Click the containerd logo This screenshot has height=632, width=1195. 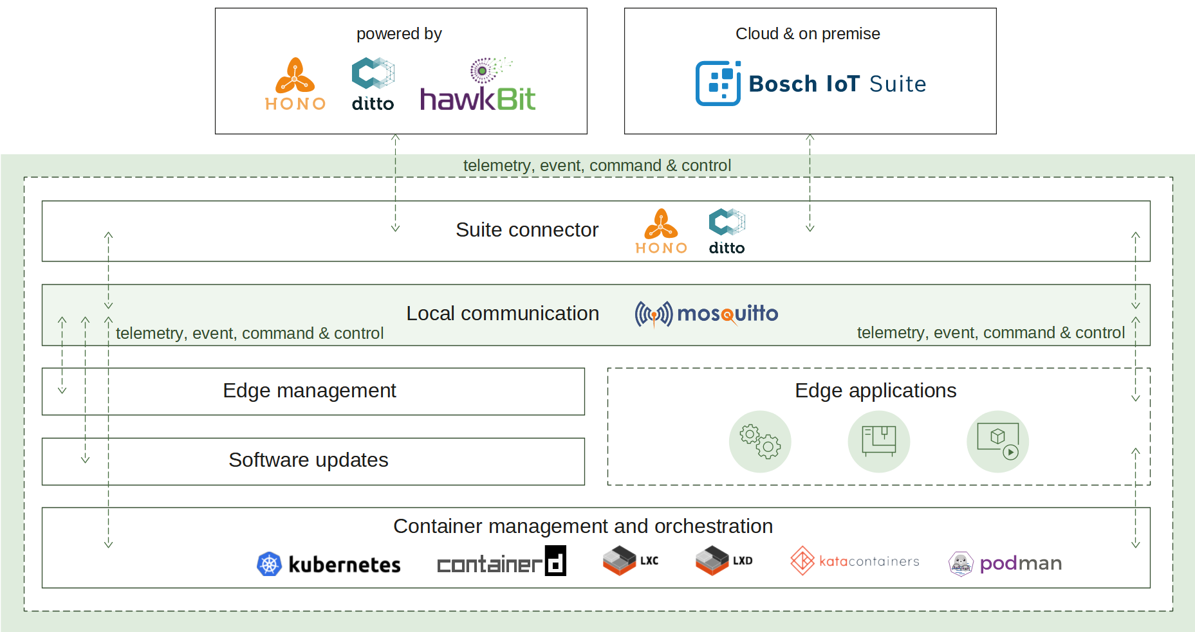tap(502, 561)
